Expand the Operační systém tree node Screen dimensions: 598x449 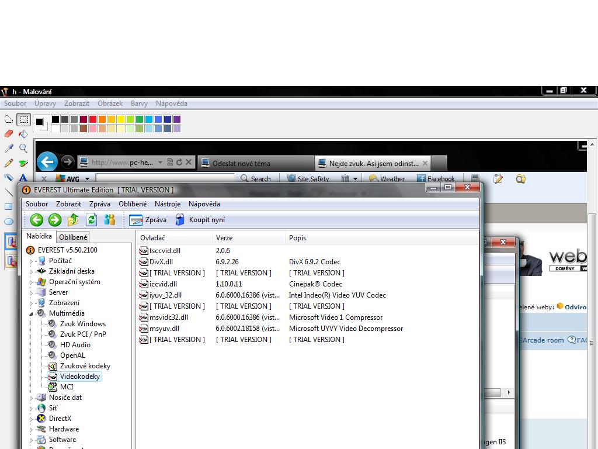point(32,282)
